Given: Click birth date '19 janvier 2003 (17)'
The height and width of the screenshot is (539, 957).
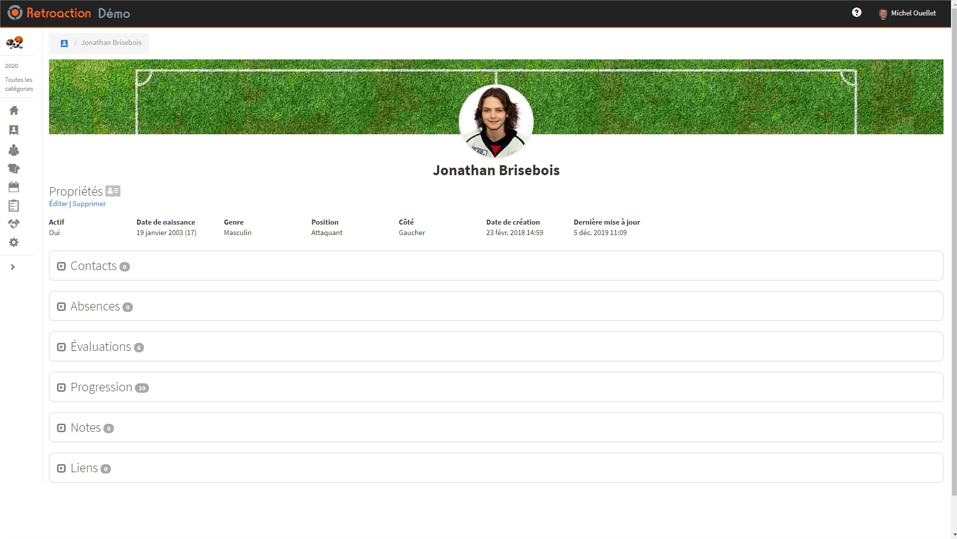Looking at the screenshot, I should pyautogui.click(x=166, y=233).
